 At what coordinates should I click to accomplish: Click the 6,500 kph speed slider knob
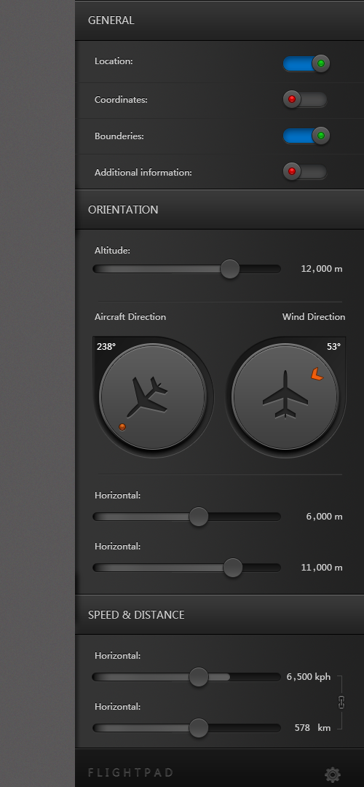pos(199,677)
